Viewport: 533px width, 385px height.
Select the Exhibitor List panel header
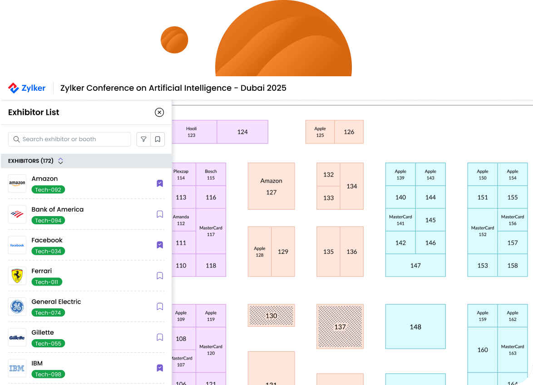point(34,112)
